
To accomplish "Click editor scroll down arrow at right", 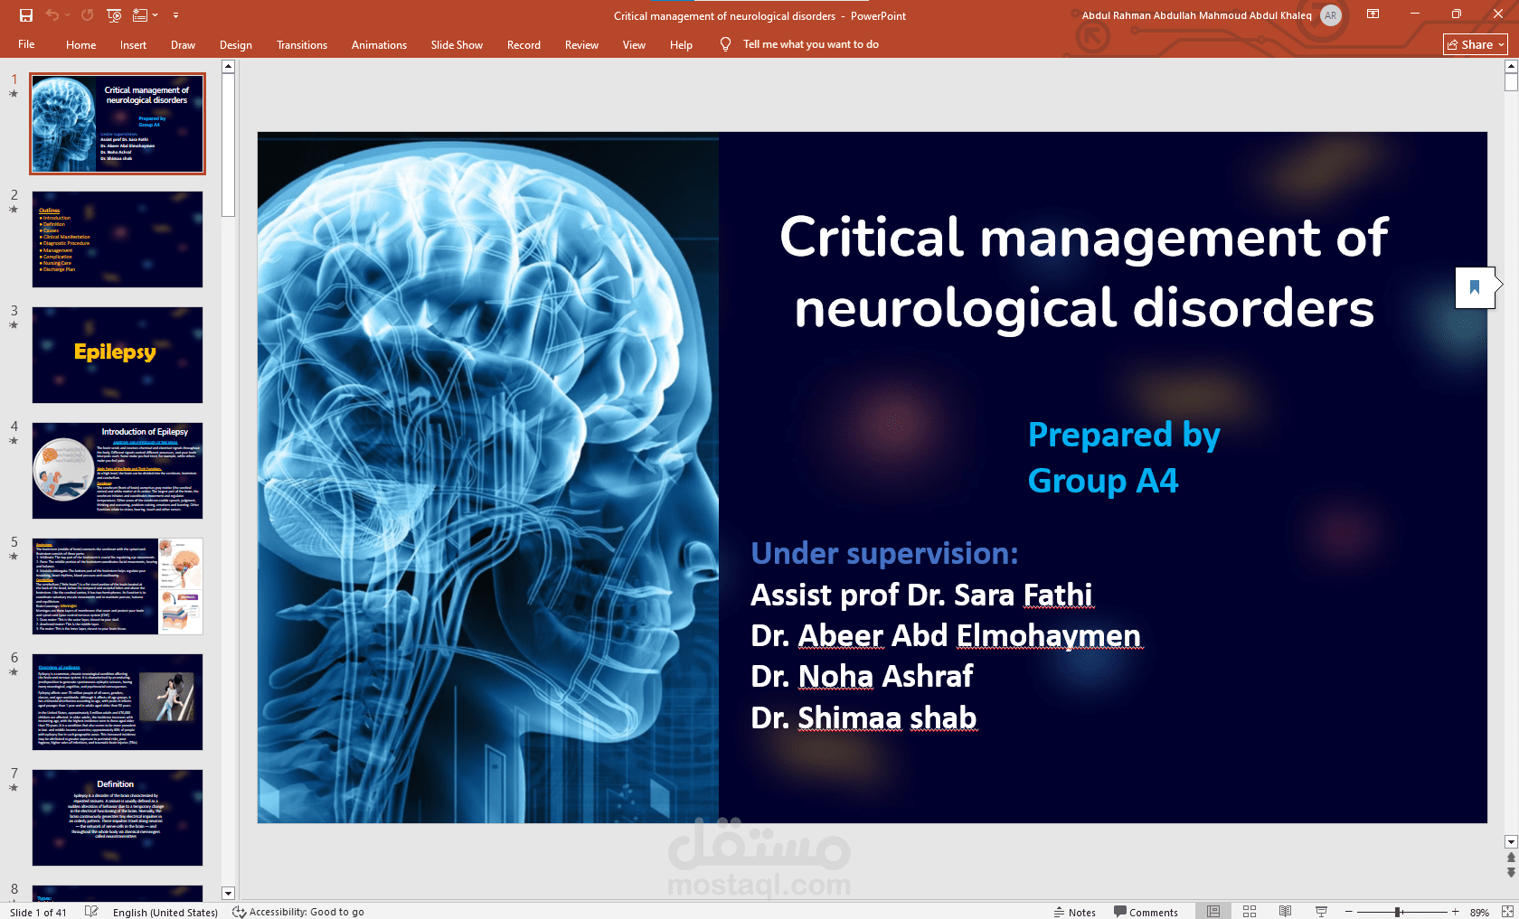I will pyautogui.click(x=1511, y=842).
